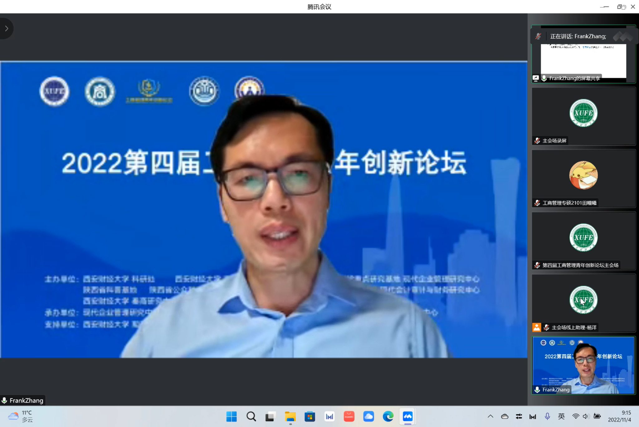Click muted mic icon beside 主会场线上助理-杨洋

(546, 327)
